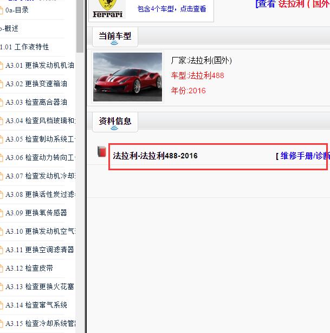Click the Ferrari logo image
The height and width of the screenshot is (333, 330).
tap(108, 9)
